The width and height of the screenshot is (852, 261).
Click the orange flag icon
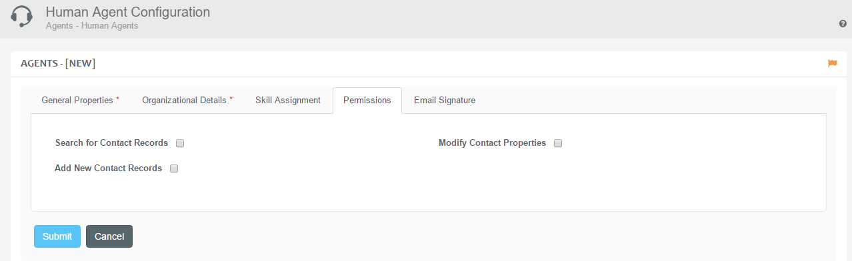point(832,63)
